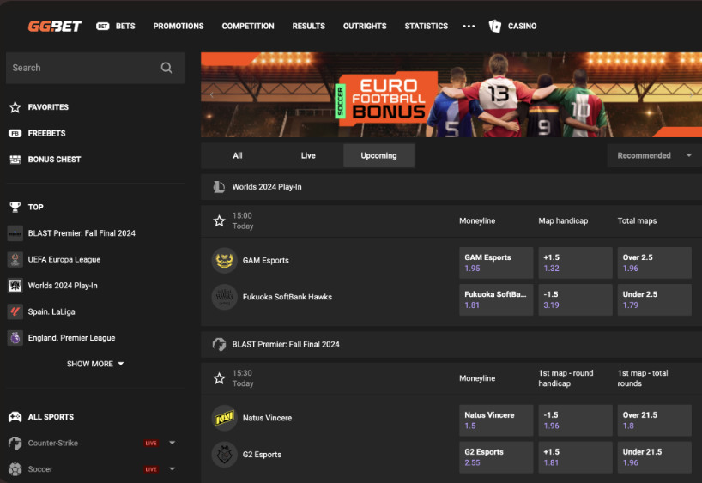Select -1.5 round handicap at 1.96
The image size is (702, 483).
click(x=575, y=420)
